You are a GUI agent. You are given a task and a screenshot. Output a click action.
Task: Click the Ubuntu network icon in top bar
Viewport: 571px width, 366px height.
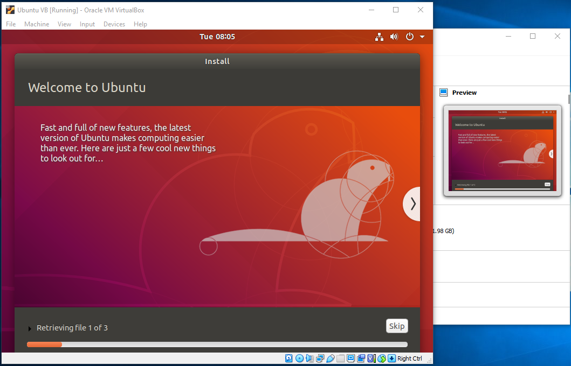[379, 37]
